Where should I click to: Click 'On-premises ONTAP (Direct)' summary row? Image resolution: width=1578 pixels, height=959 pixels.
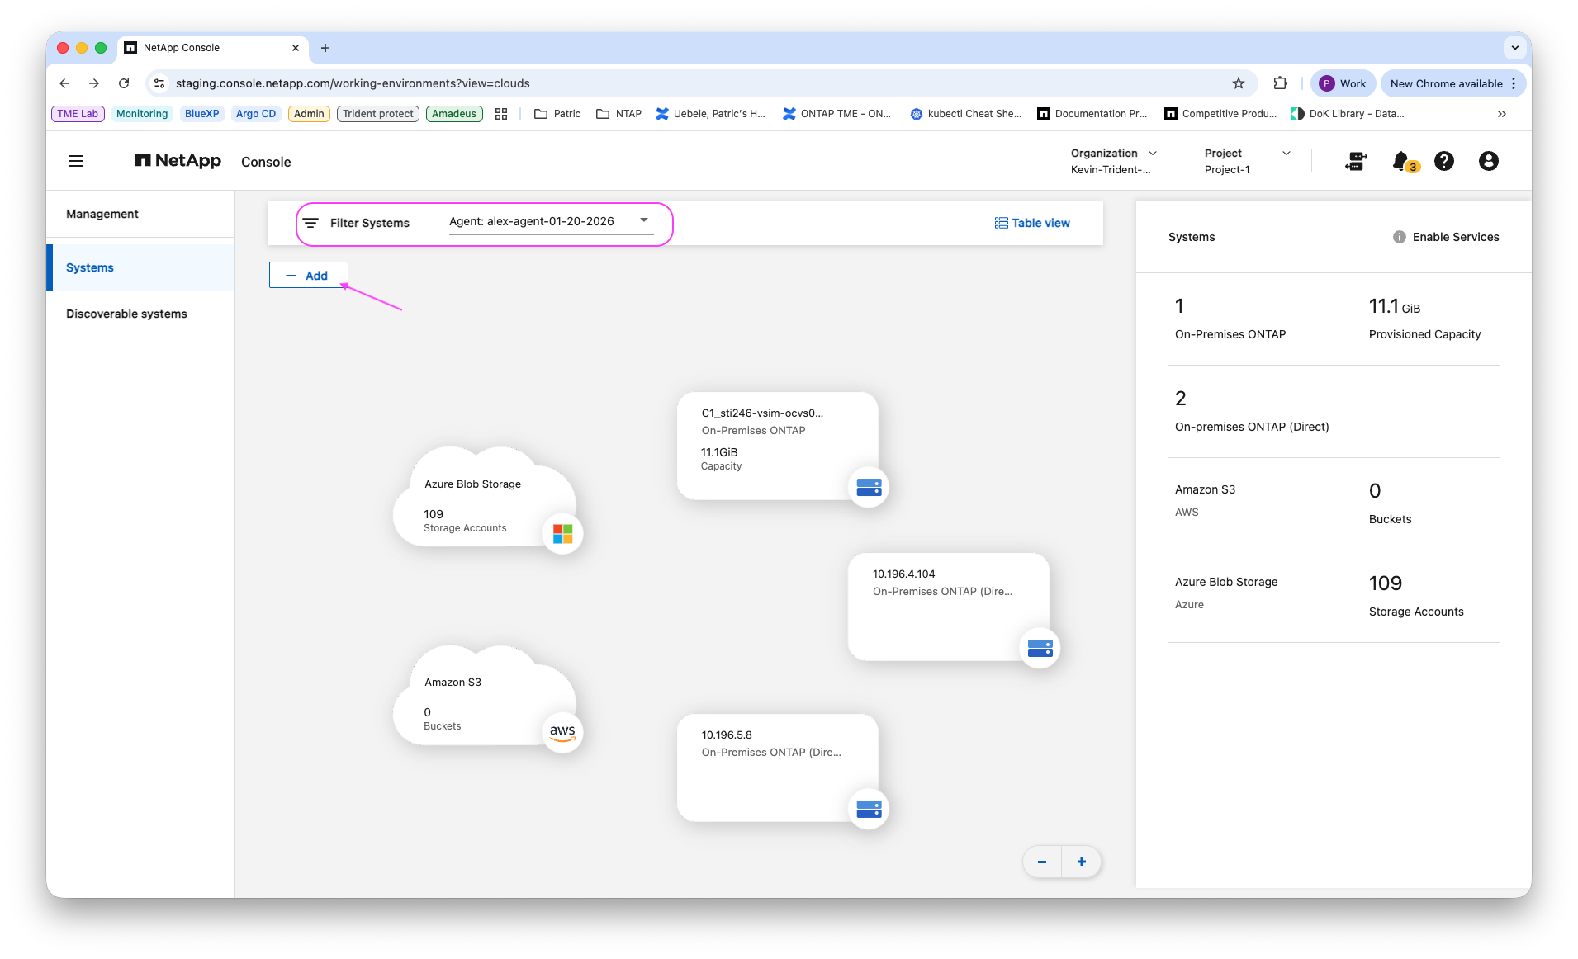coord(1334,411)
